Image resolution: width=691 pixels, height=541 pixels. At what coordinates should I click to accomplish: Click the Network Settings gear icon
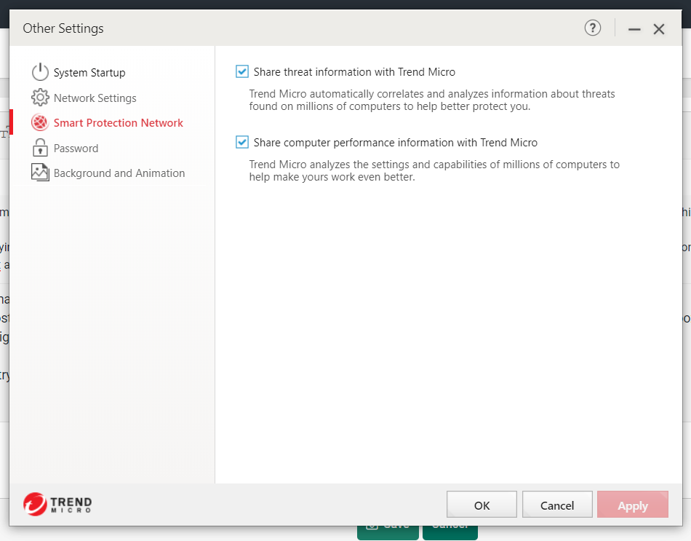coord(40,98)
